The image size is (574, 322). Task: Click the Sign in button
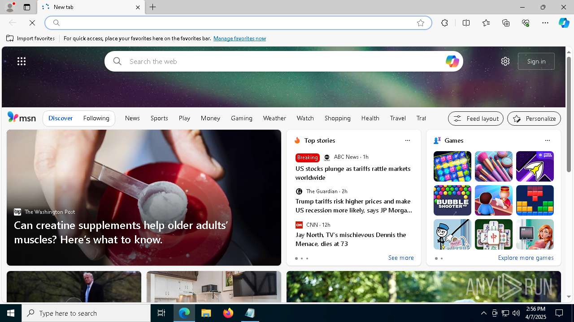536,61
